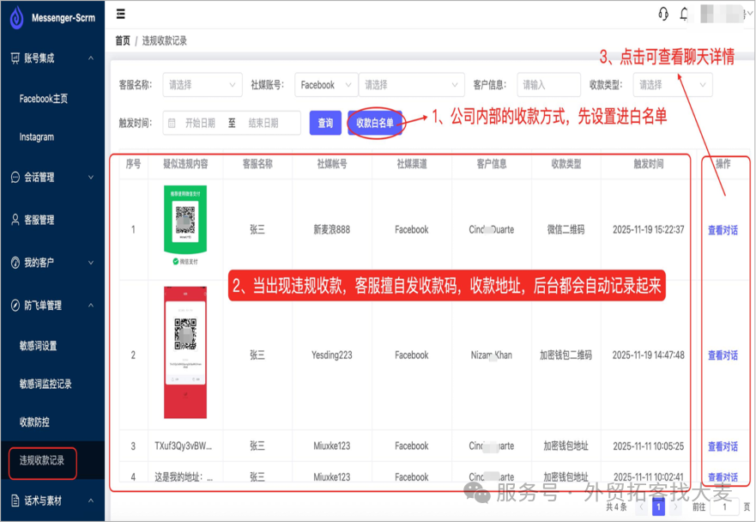Click the 新麦浪888 account cell

332,229
